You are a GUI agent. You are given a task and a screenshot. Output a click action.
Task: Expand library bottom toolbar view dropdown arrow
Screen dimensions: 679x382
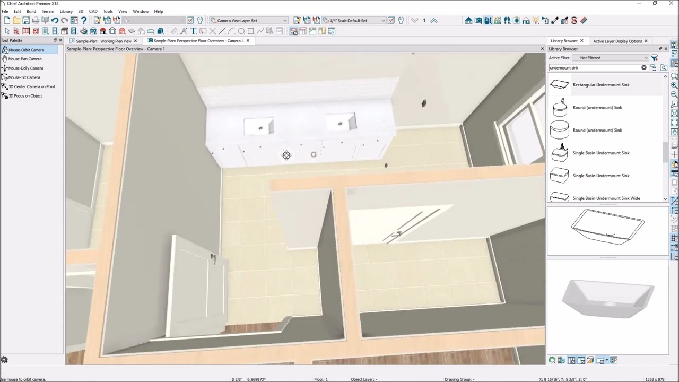click(x=606, y=361)
